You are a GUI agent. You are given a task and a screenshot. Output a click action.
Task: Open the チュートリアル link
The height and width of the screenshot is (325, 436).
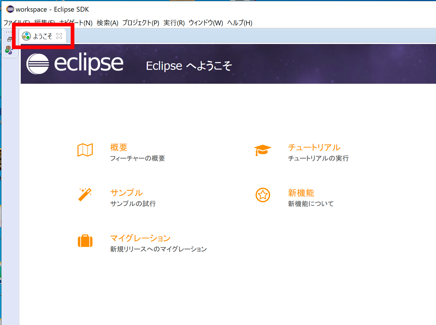pos(314,147)
